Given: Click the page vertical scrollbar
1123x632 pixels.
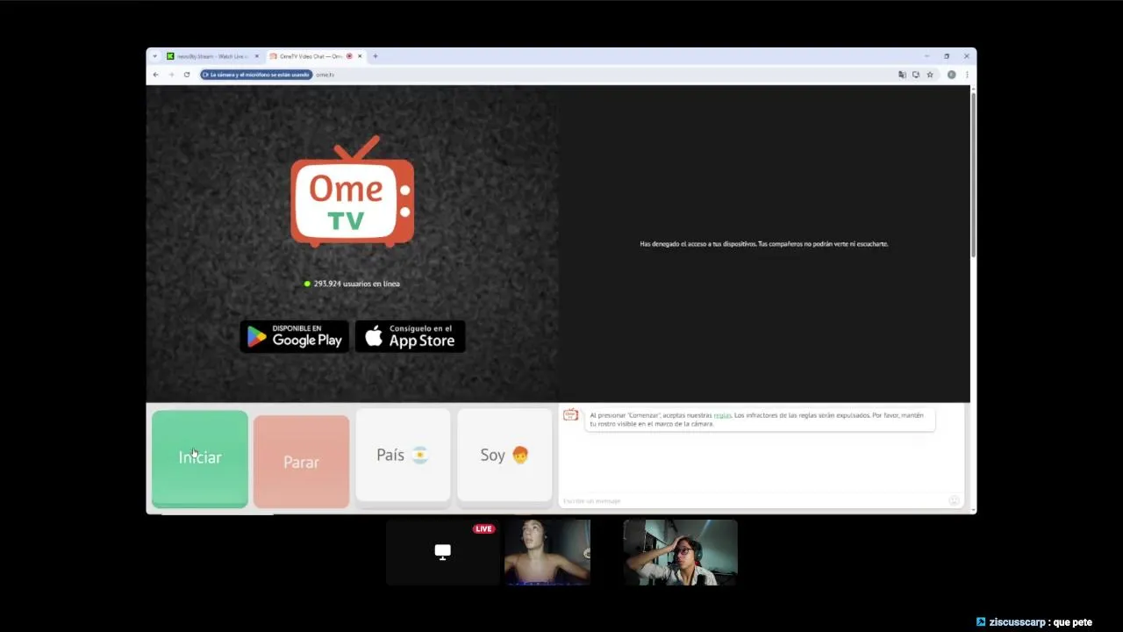Looking at the screenshot, I should tap(973, 175).
